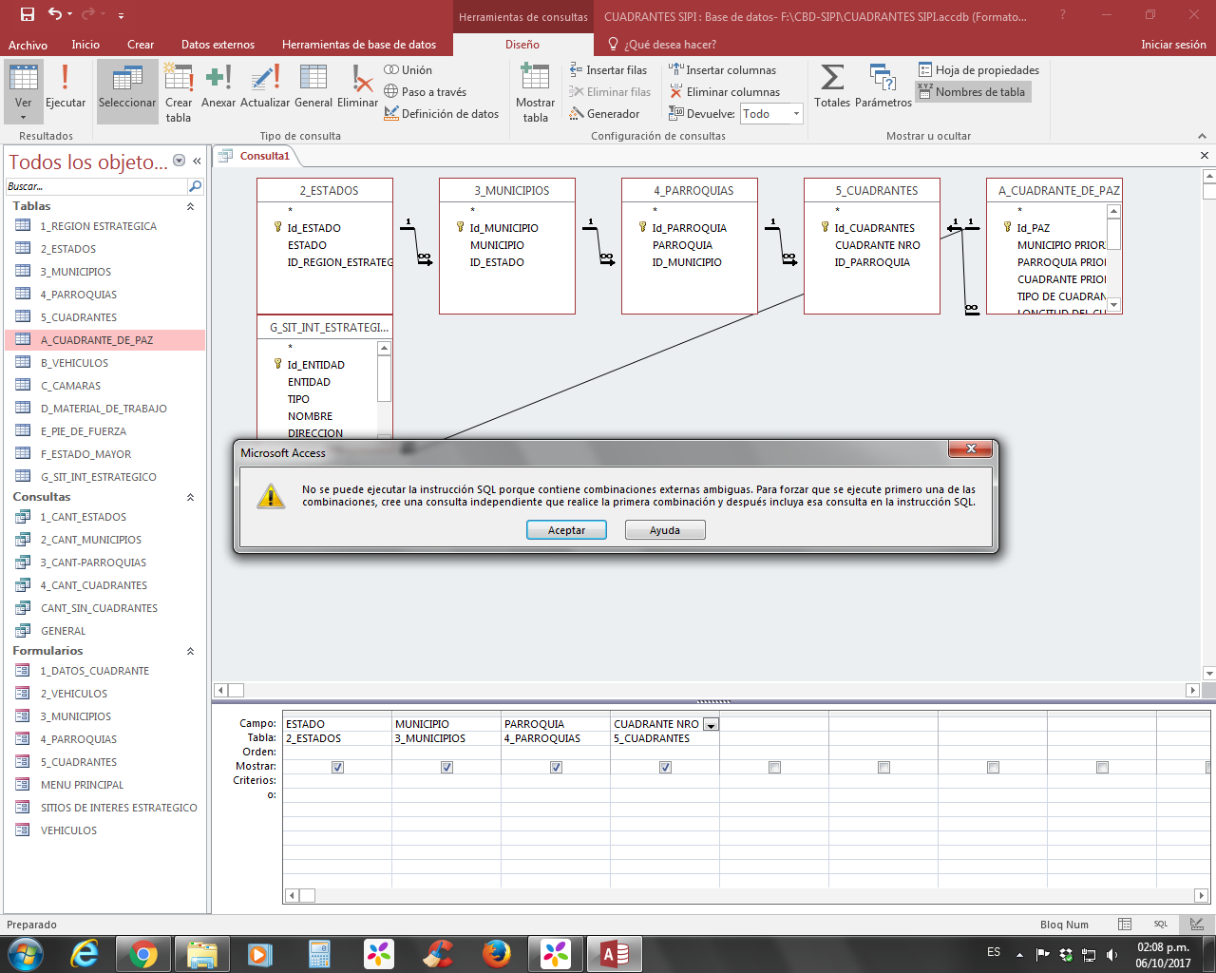
Task: Open the Todos los objetos dropdown menu
Action: point(179,161)
